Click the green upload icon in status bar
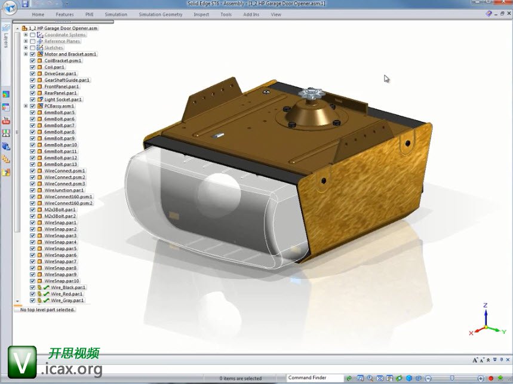 tap(500, 379)
